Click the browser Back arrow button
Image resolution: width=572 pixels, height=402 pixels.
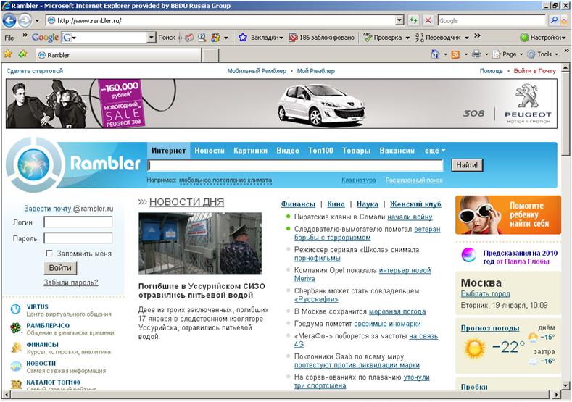coord(9,20)
